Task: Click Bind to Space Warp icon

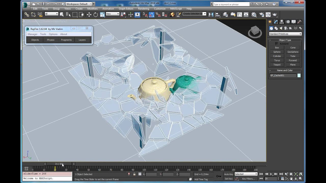Action: click(x=40, y=14)
